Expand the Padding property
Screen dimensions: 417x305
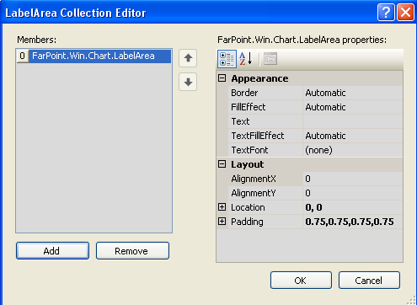(222, 222)
